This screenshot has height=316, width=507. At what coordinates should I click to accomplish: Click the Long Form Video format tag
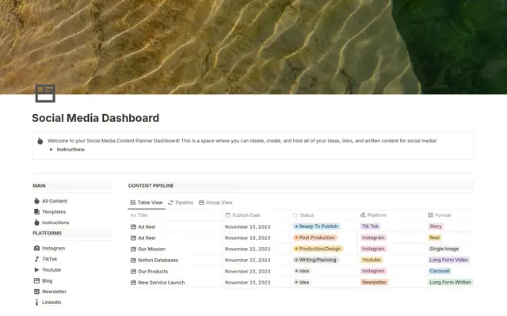448,260
